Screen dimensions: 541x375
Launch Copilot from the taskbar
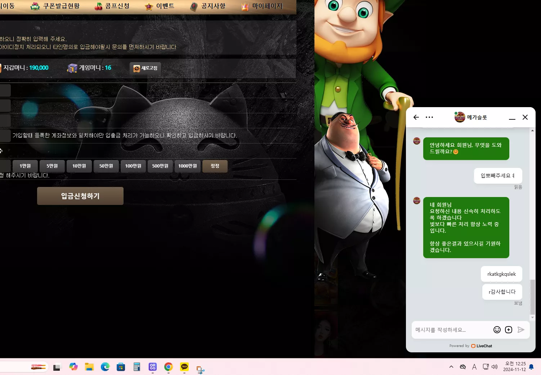click(73, 367)
